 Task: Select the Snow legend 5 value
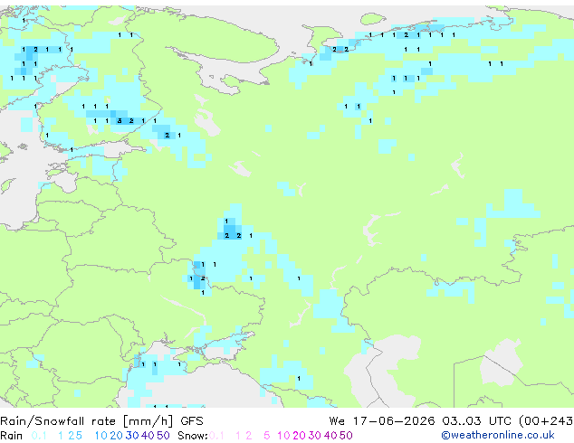point(267,436)
